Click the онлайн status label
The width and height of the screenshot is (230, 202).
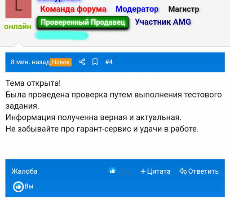point(18,26)
